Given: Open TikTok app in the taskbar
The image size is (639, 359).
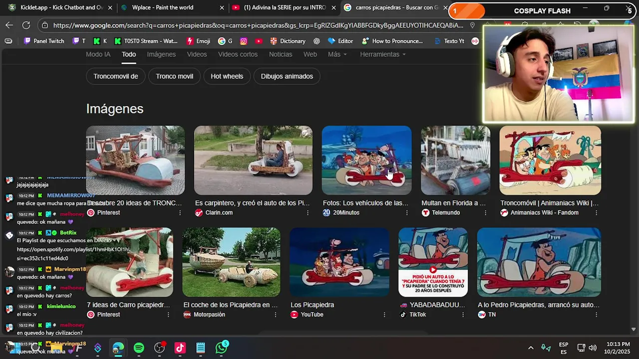Looking at the screenshot, I should pyautogui.click(x=180, y=348).
